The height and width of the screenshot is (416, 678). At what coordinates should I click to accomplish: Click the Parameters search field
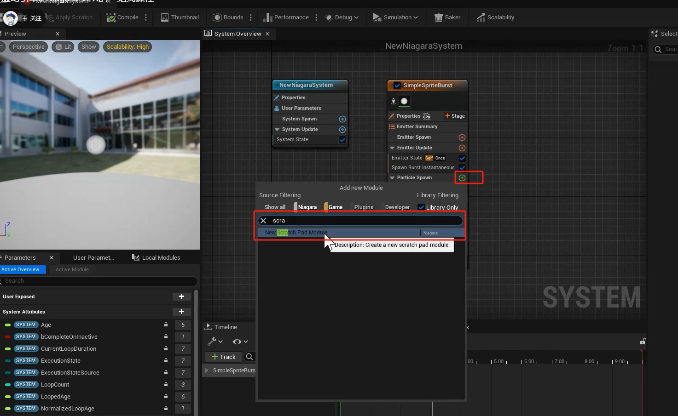click(x=99, y=281)
